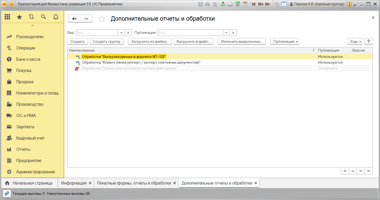This screenshot has height=200, width=380.
Task: Expand the Вид filter dropdown arrow
Action: 121,33
